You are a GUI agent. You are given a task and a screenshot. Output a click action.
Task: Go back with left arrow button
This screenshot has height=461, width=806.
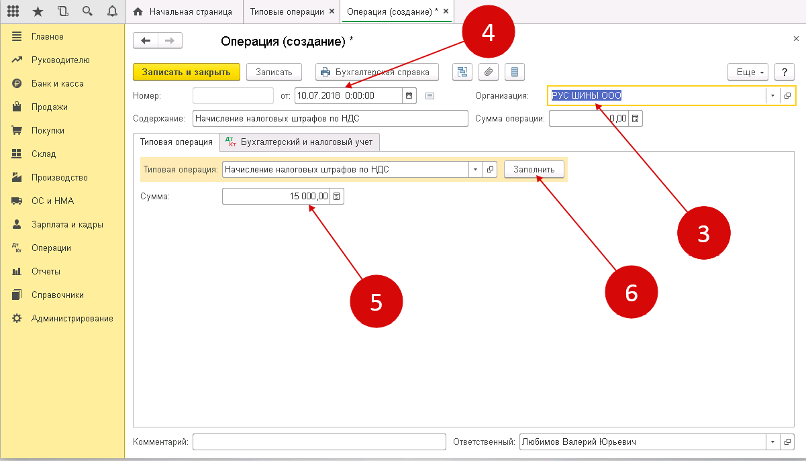146,41
